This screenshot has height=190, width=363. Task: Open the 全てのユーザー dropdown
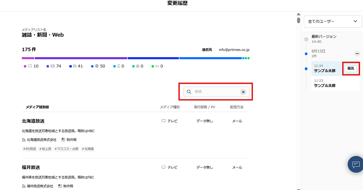[333, 21]
